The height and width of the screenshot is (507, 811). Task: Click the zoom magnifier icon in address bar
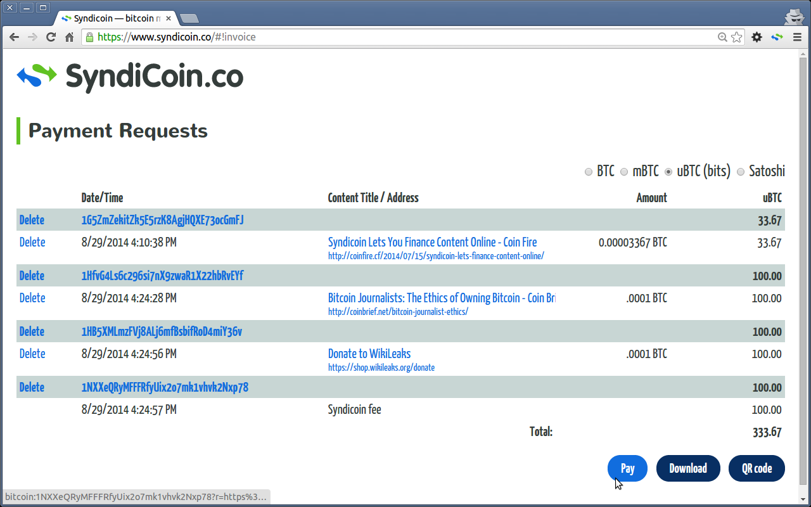(x=722, y=37)
